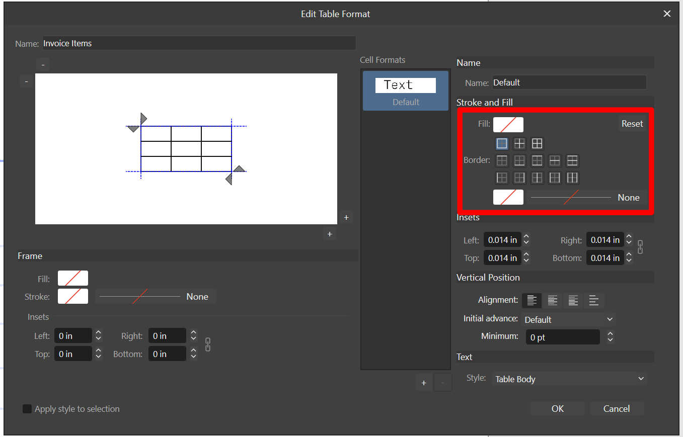Confirm changes with the OK button
This screenshot has height=437, width=683.
pyautogui.click(x=558, y=408)
